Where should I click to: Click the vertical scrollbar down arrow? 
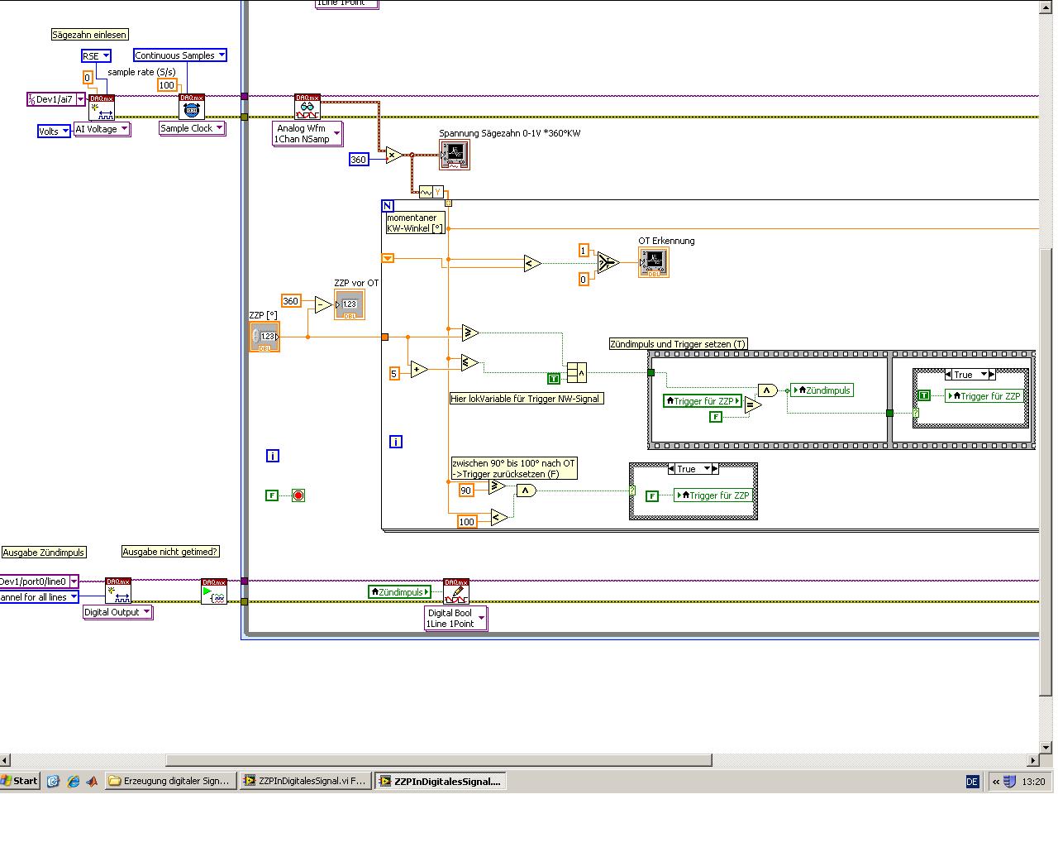(x=1046, y=746)
